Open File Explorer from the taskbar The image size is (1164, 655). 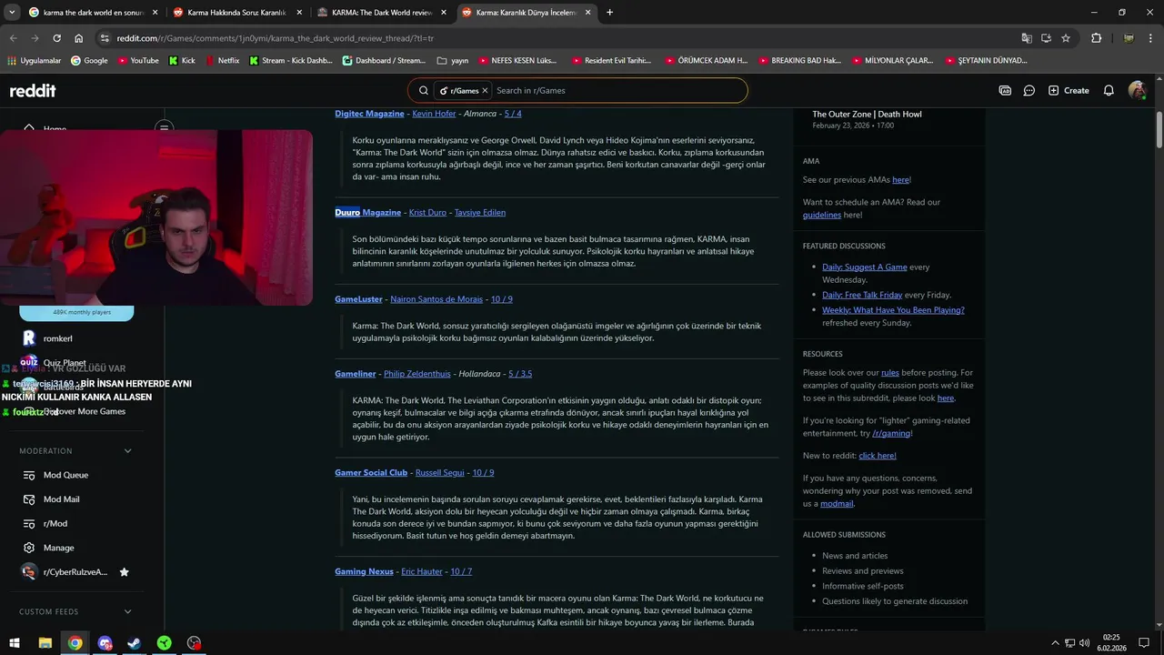[45, 643]
